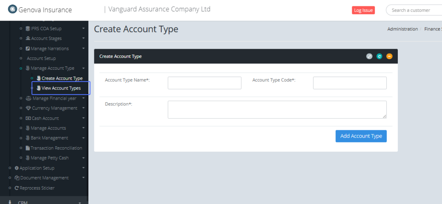Collapse panel with orange minus icon

[389, 57]
